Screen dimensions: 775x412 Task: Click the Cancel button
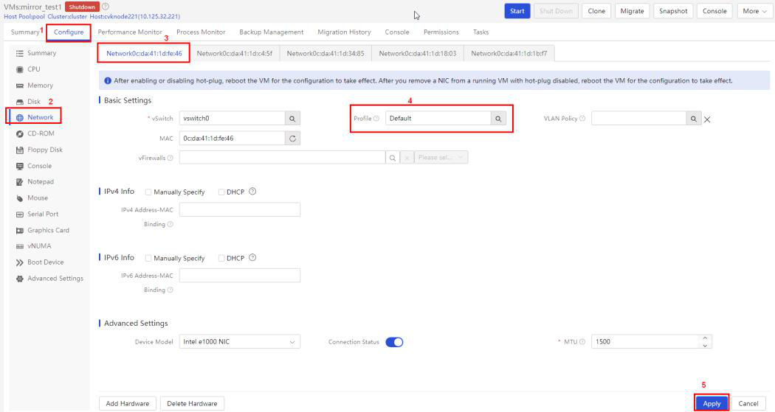click(x=748, y=404)
